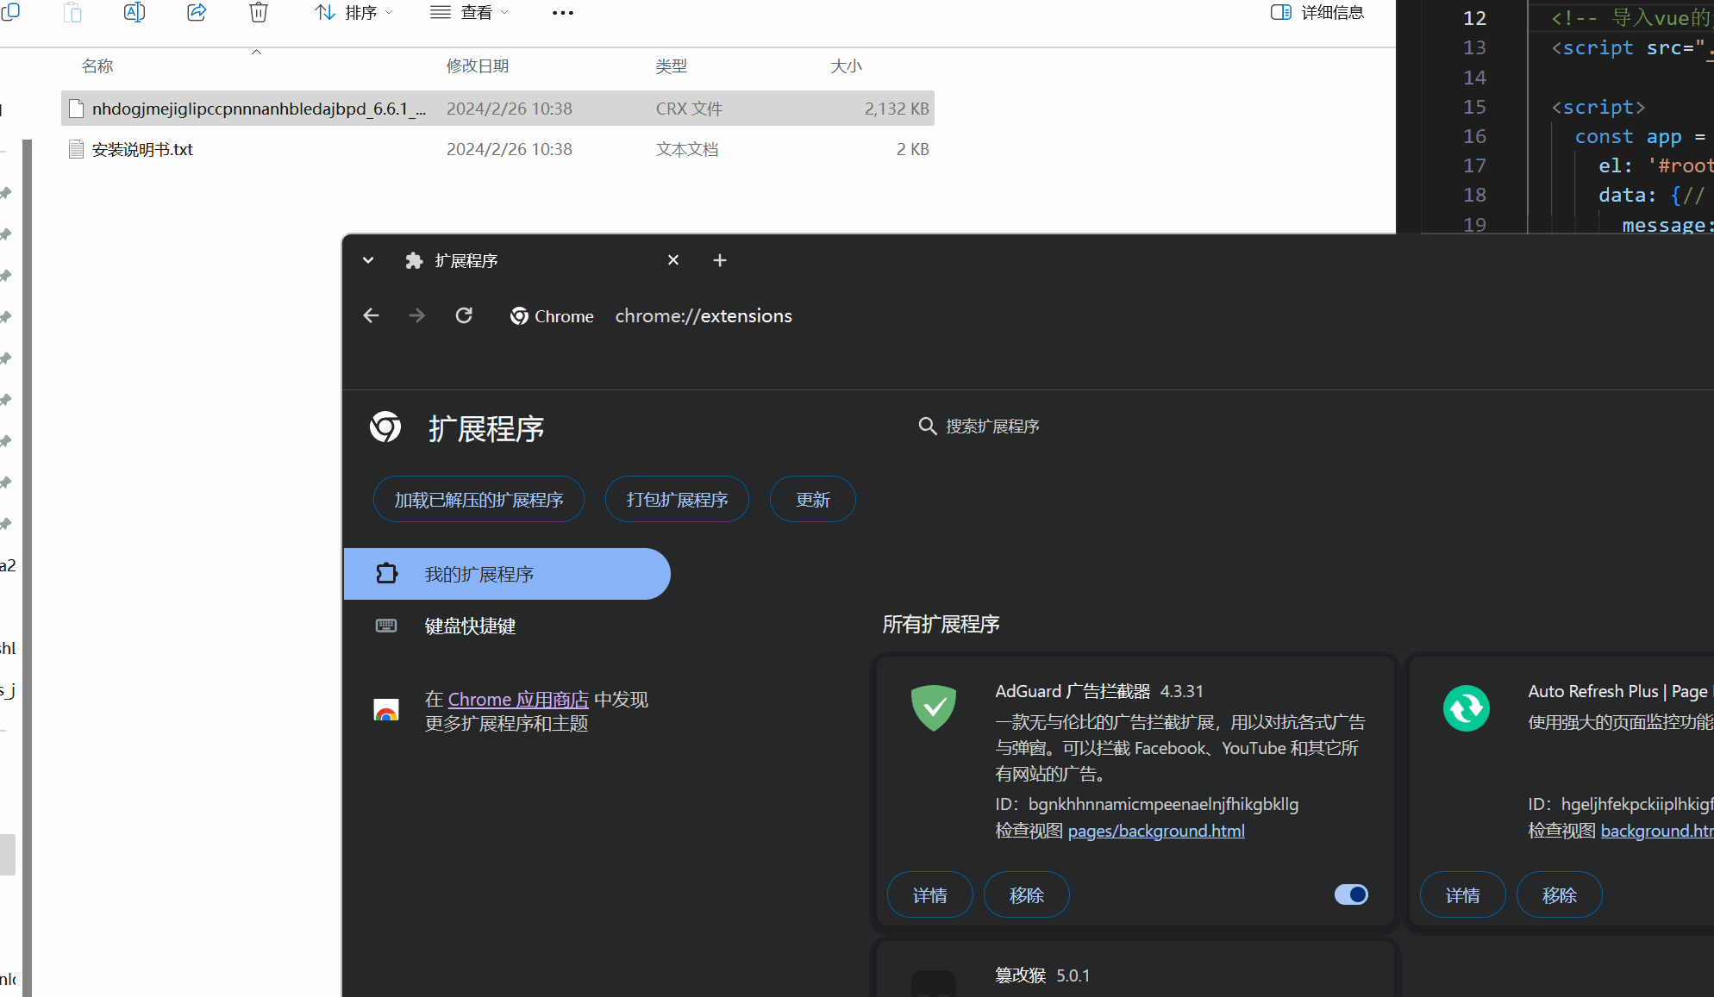1714x997 pixels.
Task: Click the extensions puzzle piece icon
Action: (x=413, y=260)
